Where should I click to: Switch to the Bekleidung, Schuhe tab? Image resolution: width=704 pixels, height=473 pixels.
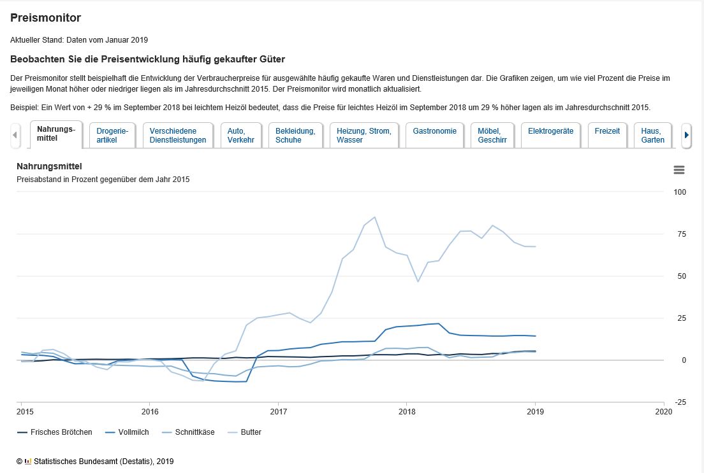click(x=295, y=135)
